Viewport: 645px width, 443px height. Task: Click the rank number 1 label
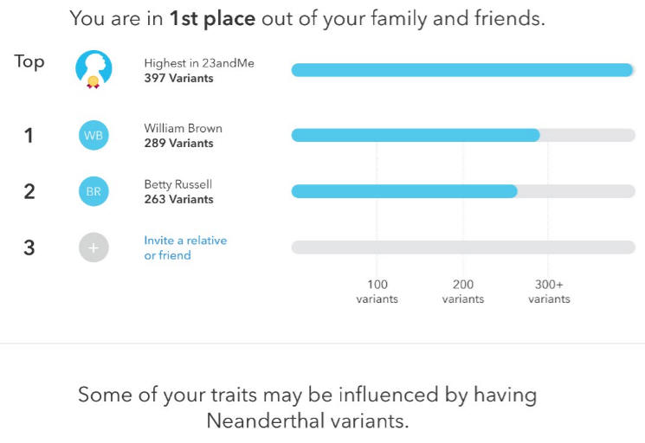click(x=29, y=136)
